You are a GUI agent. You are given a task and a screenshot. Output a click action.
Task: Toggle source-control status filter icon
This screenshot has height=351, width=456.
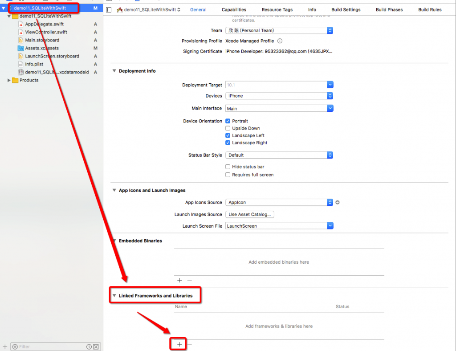click(96, 347)
